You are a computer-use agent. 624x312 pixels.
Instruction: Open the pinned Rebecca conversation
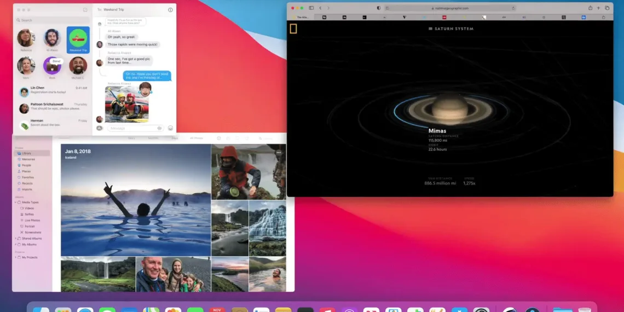(26, 41)
